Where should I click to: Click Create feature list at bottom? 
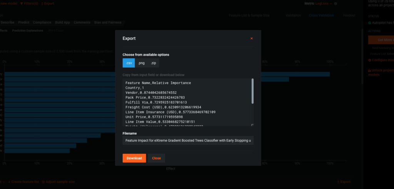[x=23, y=182]
